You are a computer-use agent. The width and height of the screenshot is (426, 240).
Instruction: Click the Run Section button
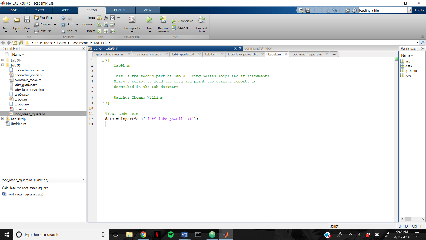pos(183,21)
